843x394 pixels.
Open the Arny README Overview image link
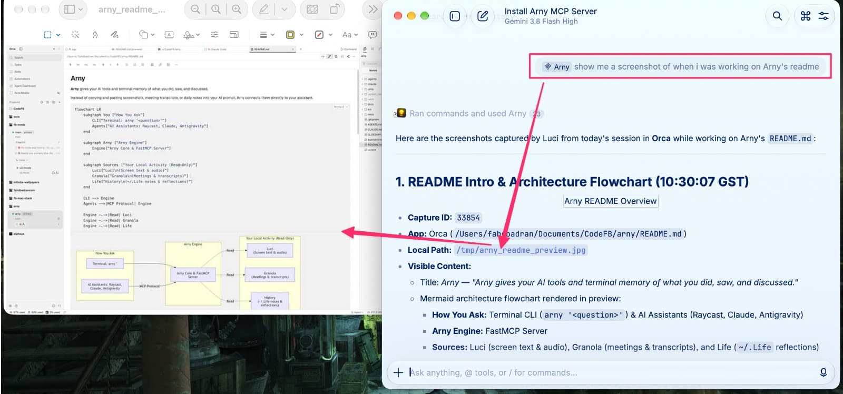611,201
